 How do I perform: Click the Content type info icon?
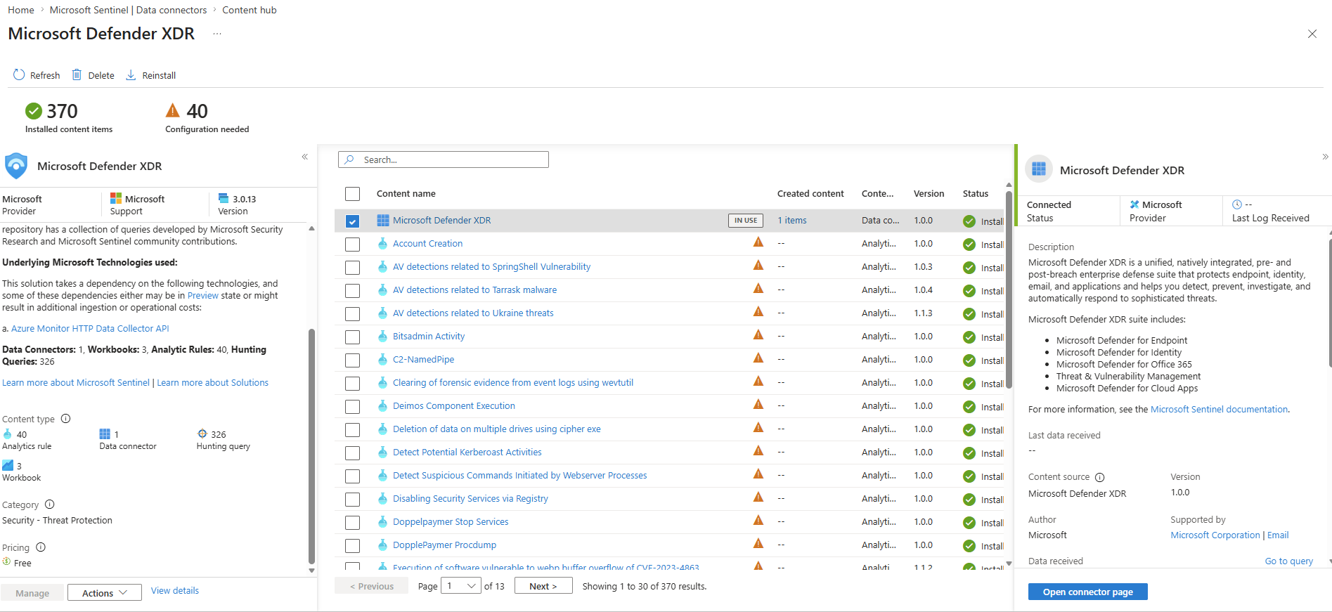66,419
